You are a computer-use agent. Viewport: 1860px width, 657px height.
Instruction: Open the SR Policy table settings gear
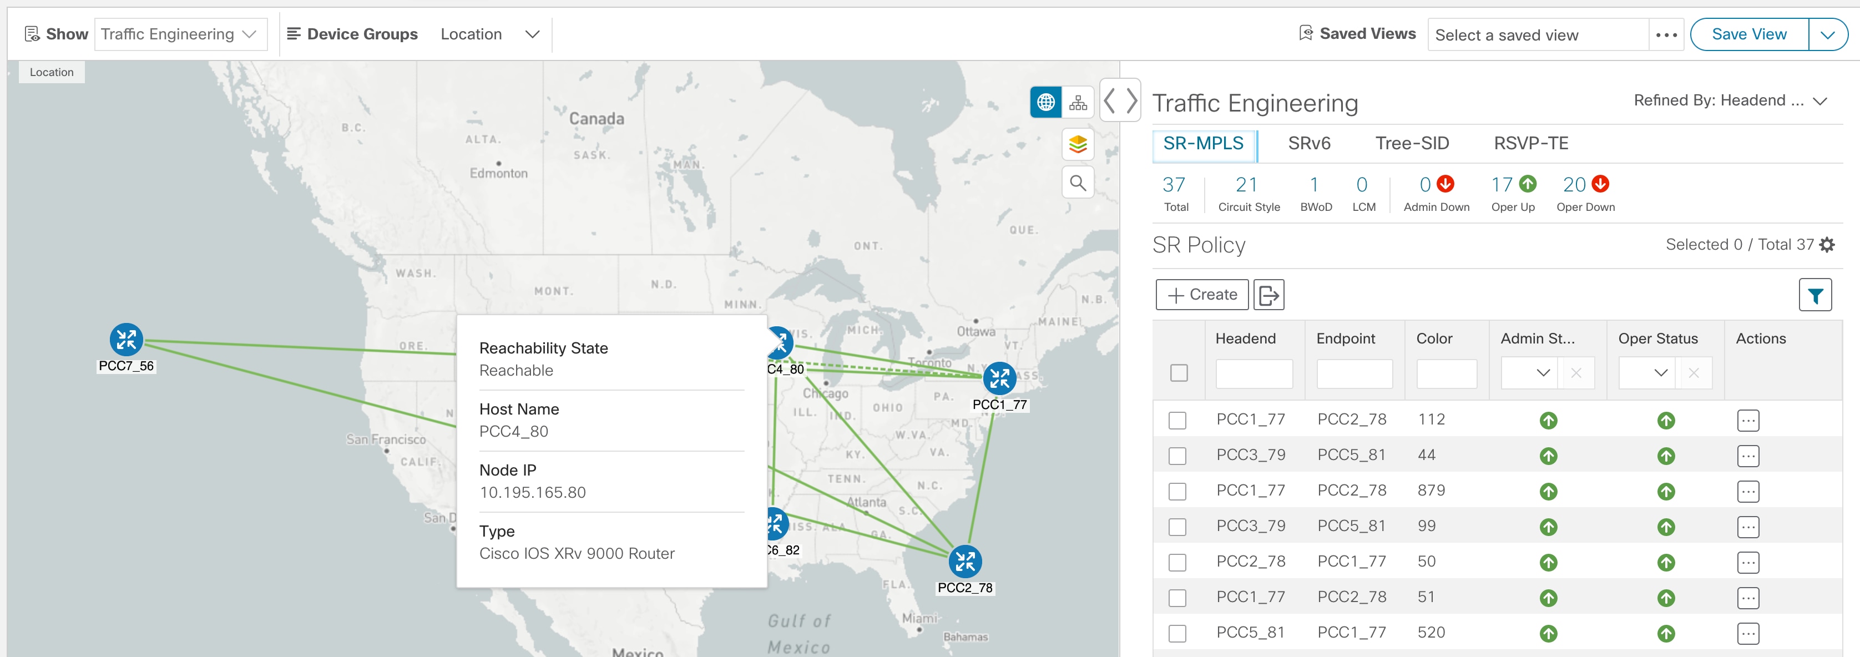[x=1827, y=244]
